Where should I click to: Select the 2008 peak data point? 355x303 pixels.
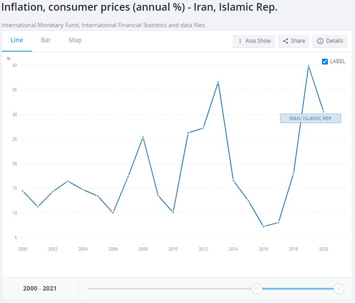[x=143, y=137]
